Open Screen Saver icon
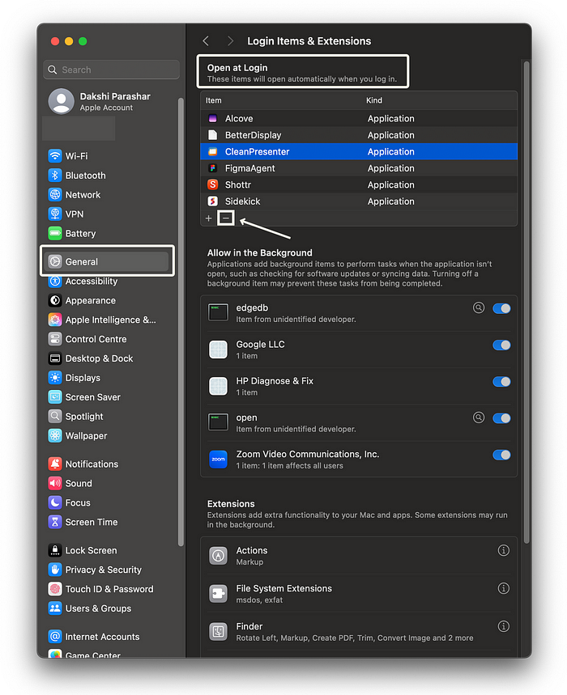The image size is (567, 695). click(x=55, y=397)
